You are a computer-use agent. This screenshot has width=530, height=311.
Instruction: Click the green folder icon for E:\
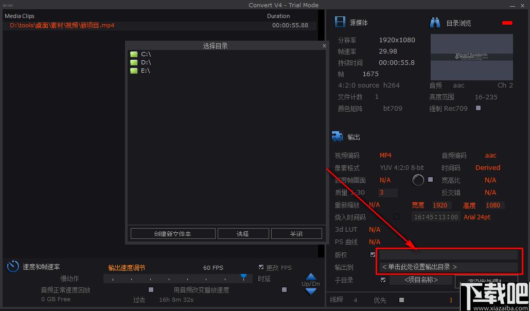(134, 71)
